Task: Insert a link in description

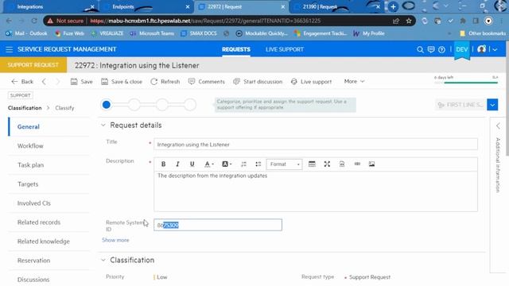Action: (x=357, y=164)
